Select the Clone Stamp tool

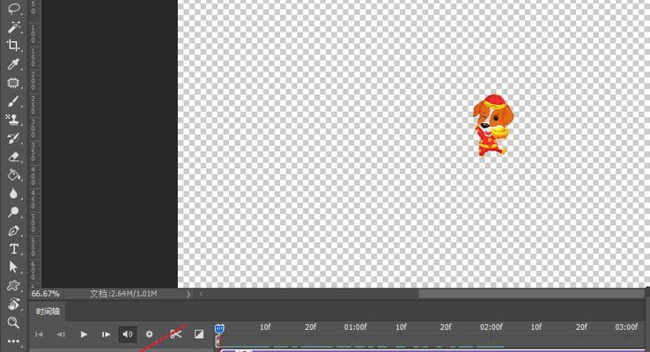pos(13,120)
